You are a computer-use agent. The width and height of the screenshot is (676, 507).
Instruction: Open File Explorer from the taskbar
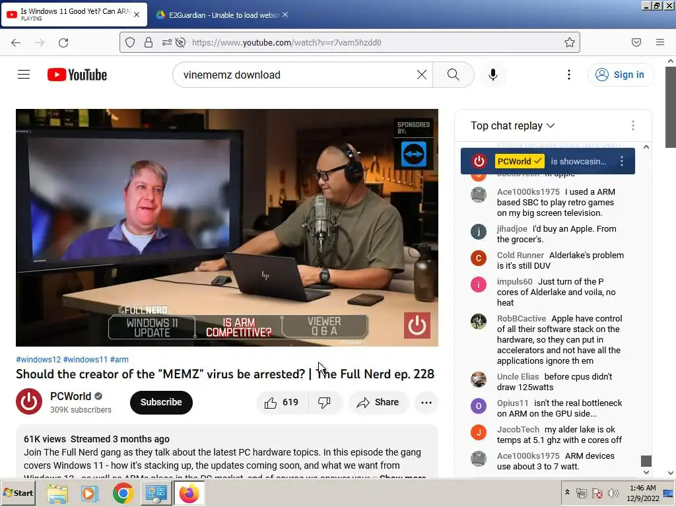pos(57,493)
